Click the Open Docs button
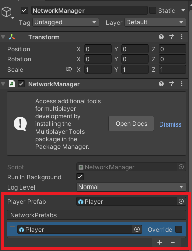The width and height of the screenshot is (192, 251). [131, 123]
